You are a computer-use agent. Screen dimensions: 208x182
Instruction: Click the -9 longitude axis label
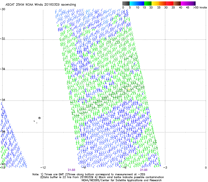(84, 168)
